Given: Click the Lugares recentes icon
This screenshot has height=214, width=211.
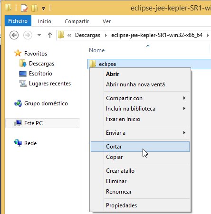Looking at the screenshot, I should (23, 84).
